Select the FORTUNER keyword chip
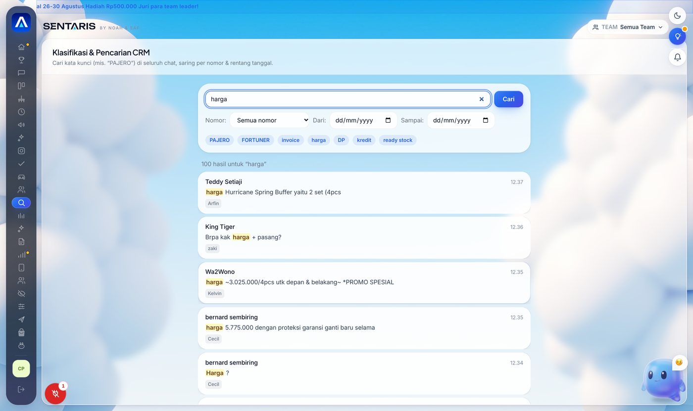Screen dimensions: 693x411 pos(255,140)
